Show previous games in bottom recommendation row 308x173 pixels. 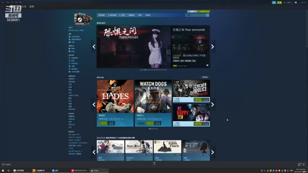(x=94, y=152)
